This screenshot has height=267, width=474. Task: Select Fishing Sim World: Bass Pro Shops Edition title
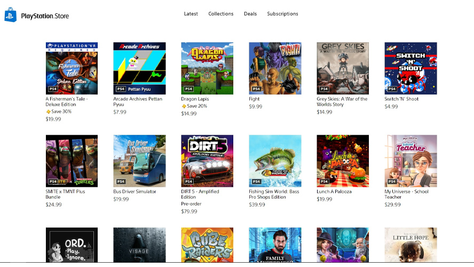[274, 194]
